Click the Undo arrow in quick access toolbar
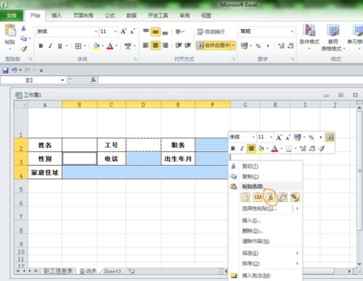Image resolution: width=363 pixels, height=281 pixels. pos(15,70)
